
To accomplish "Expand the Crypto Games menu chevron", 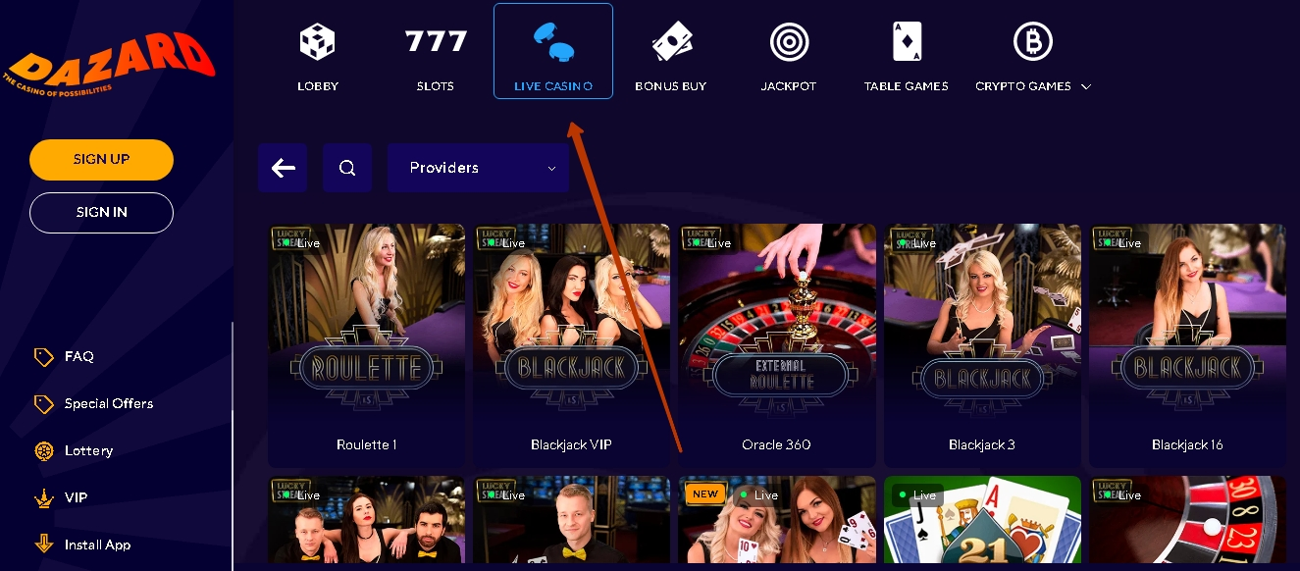I will tap(1086, 86).
